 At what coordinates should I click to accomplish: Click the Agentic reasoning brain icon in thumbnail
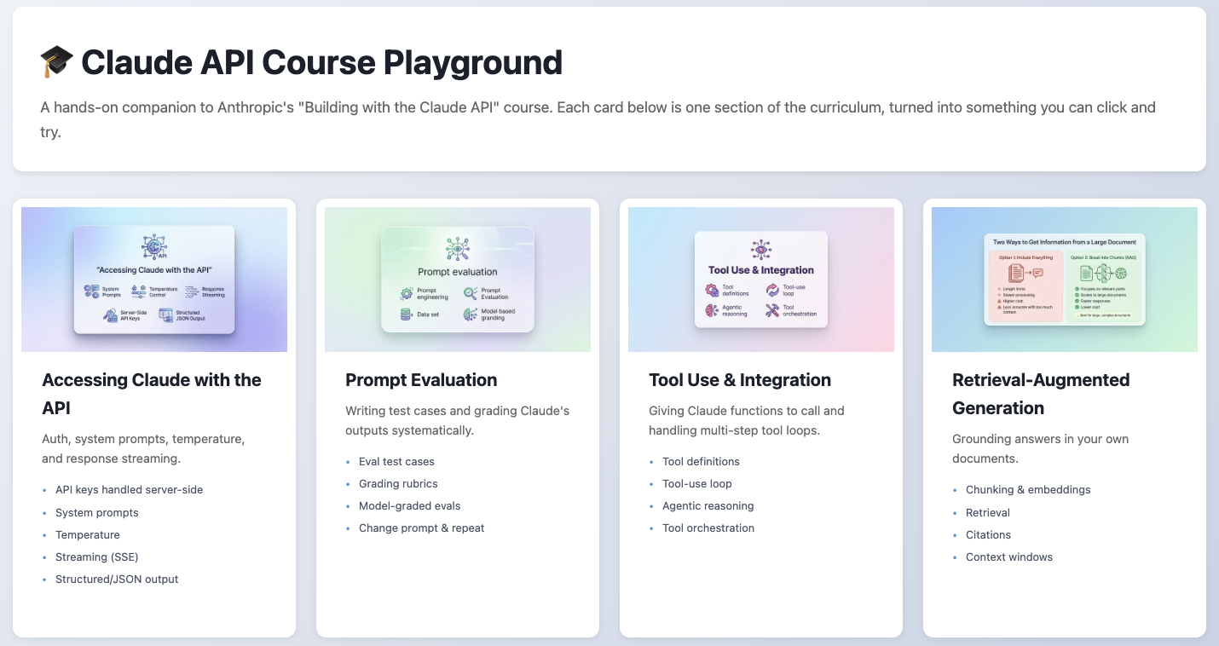point(712,310)
